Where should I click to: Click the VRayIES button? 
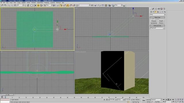161,21
